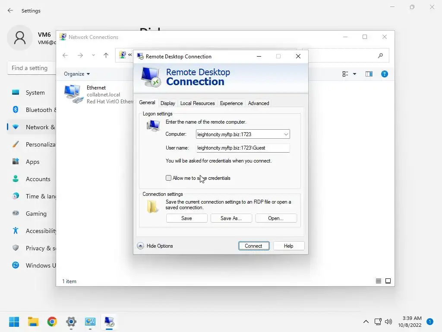Switch to details view icon in status bar
Viewport: 442px width, 332px height.
379,281
